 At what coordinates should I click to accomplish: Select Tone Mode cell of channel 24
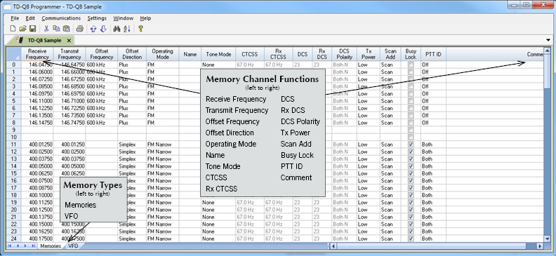tap(219, 238)
